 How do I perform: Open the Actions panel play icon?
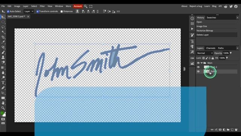point(192,29)
